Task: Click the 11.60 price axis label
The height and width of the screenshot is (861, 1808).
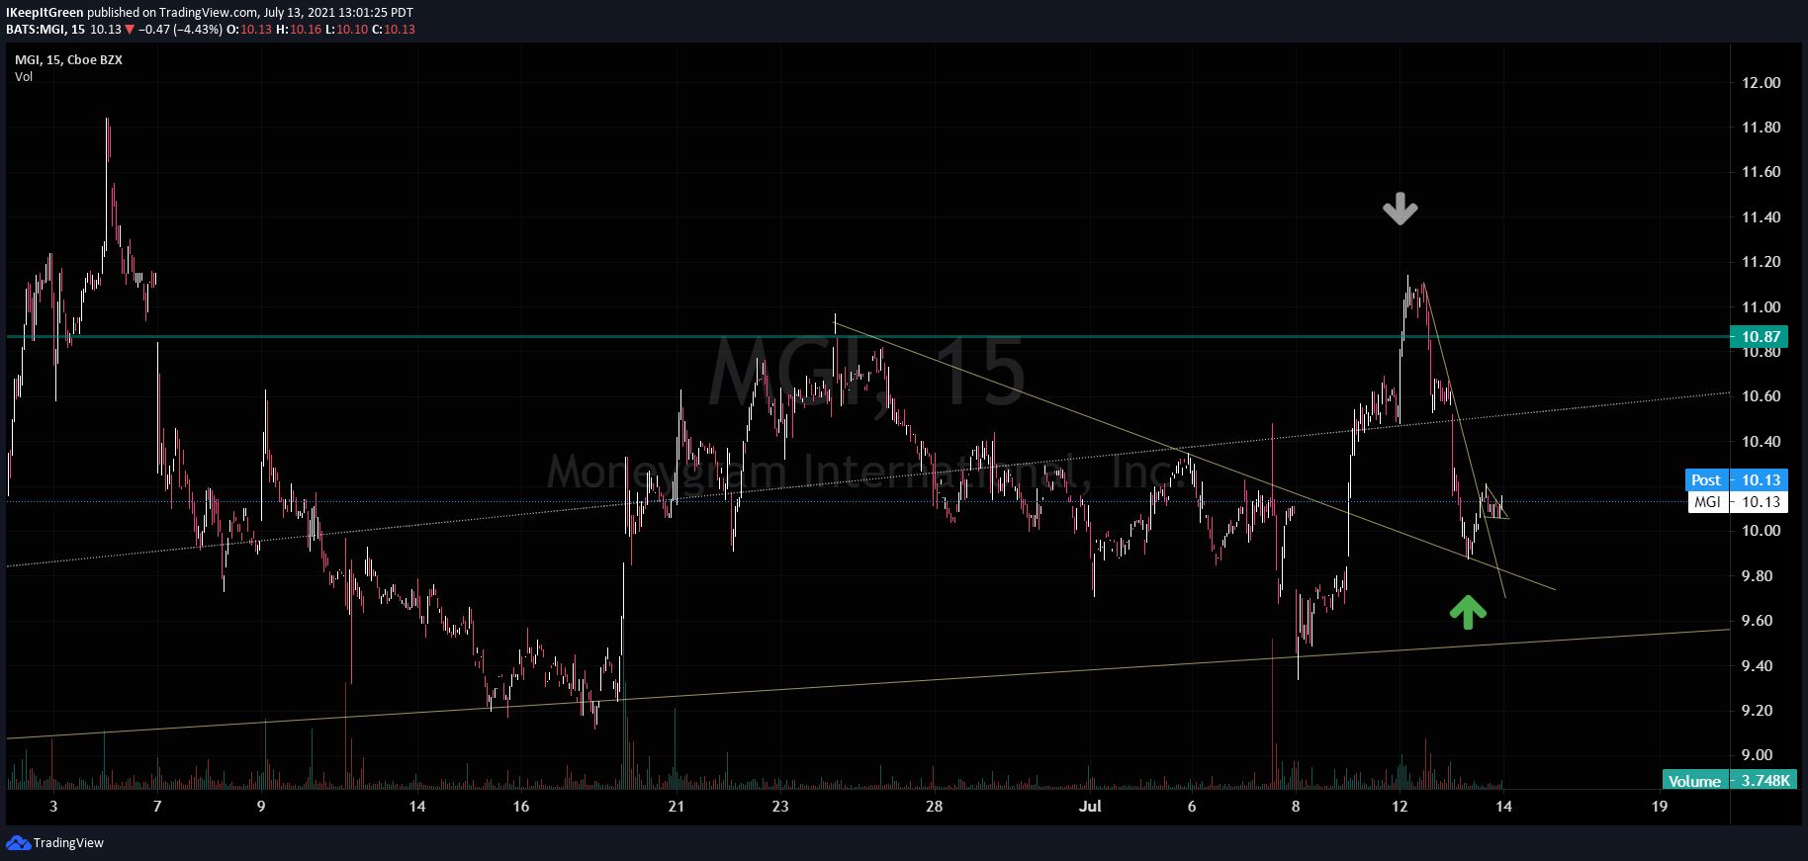Action: (1761, 171)
